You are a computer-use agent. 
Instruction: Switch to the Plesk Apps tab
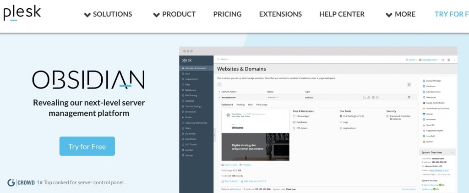click(262, 105)
